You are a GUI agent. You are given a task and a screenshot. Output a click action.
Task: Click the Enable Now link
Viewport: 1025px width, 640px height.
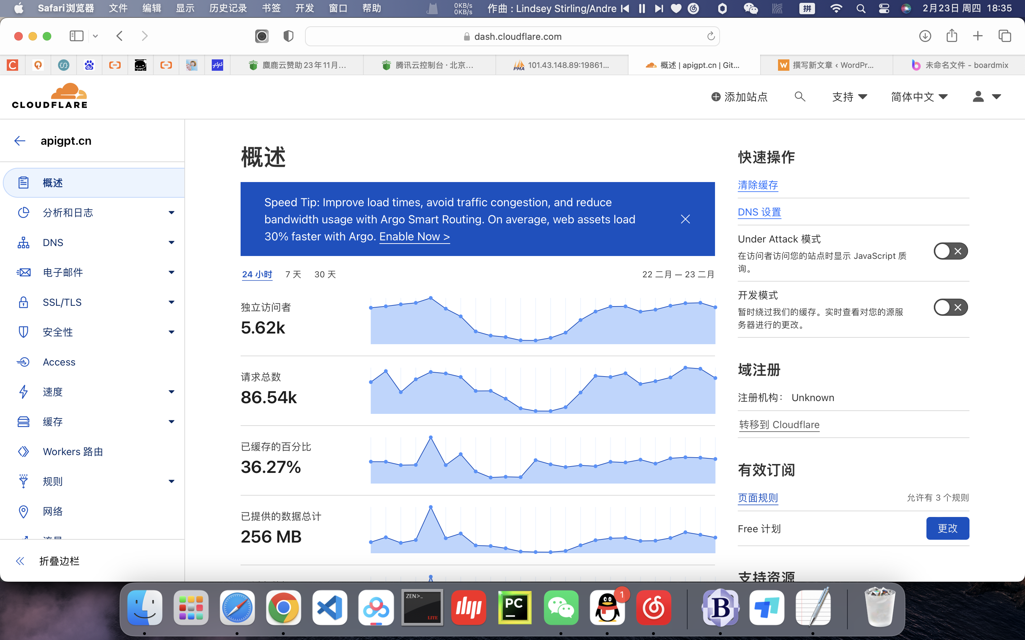point(414,236)
